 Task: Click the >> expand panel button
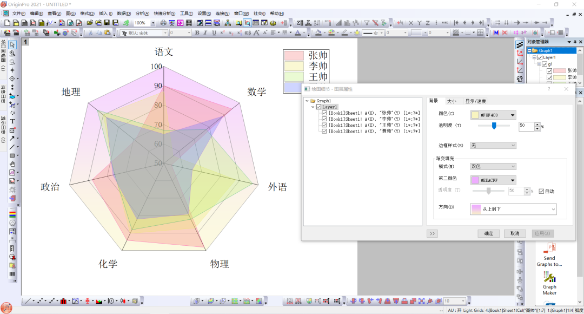point(432,233)
